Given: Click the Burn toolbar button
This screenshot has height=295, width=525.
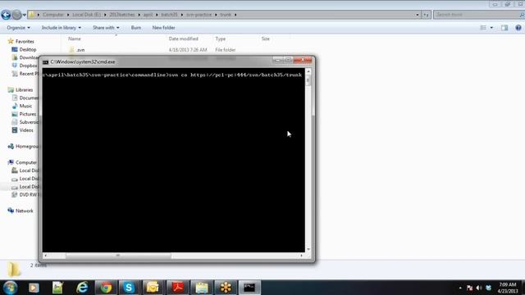Looking at the screenshot, I should 136,28.
